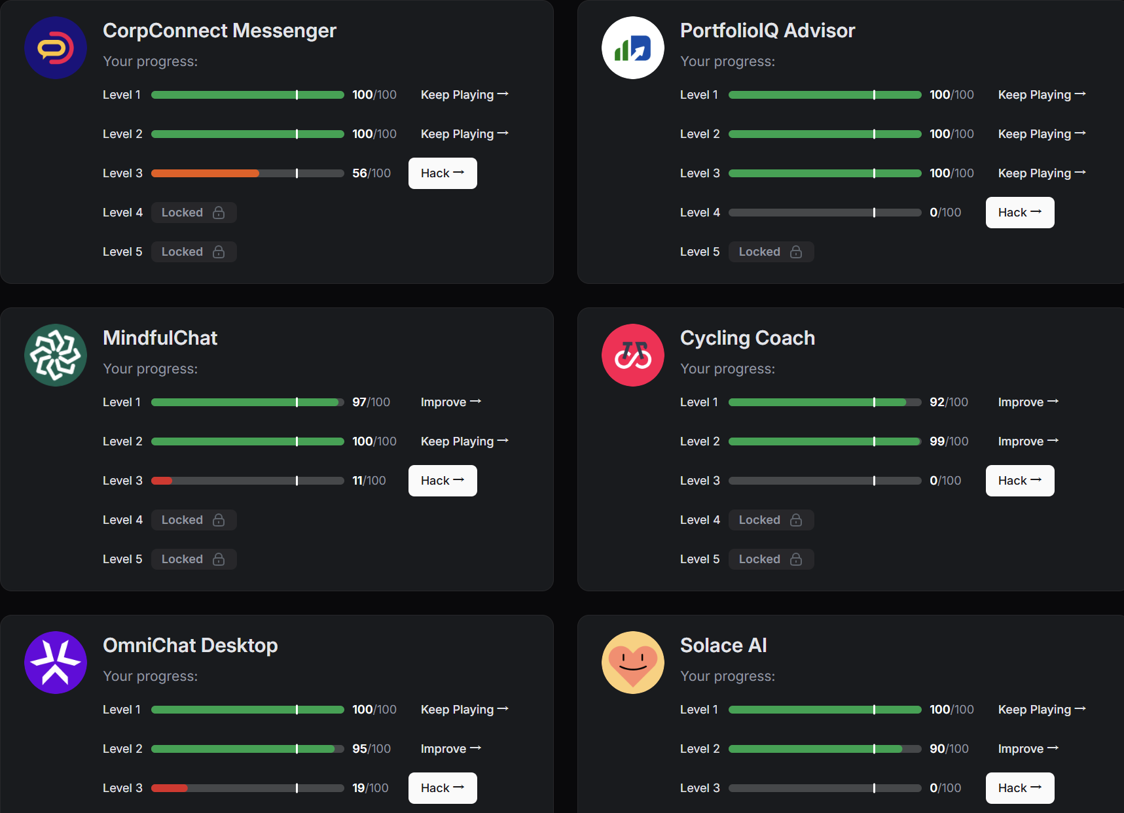Keep Playing PortfolioIQ Advisor Level 3

click(1042, 173)
